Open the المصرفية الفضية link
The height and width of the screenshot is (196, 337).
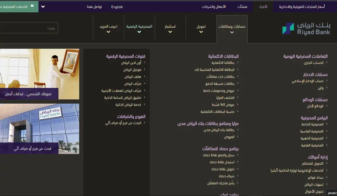point(312,145)
